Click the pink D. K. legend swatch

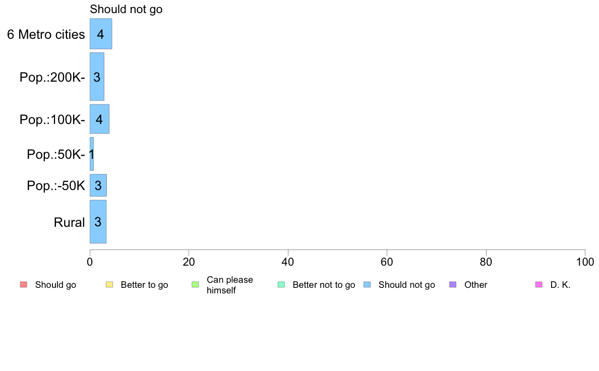coord(539,285)
